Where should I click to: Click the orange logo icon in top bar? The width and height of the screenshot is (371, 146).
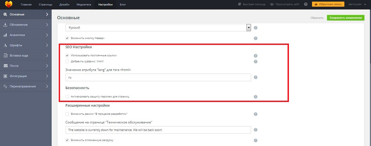click(x=8, y=4)
